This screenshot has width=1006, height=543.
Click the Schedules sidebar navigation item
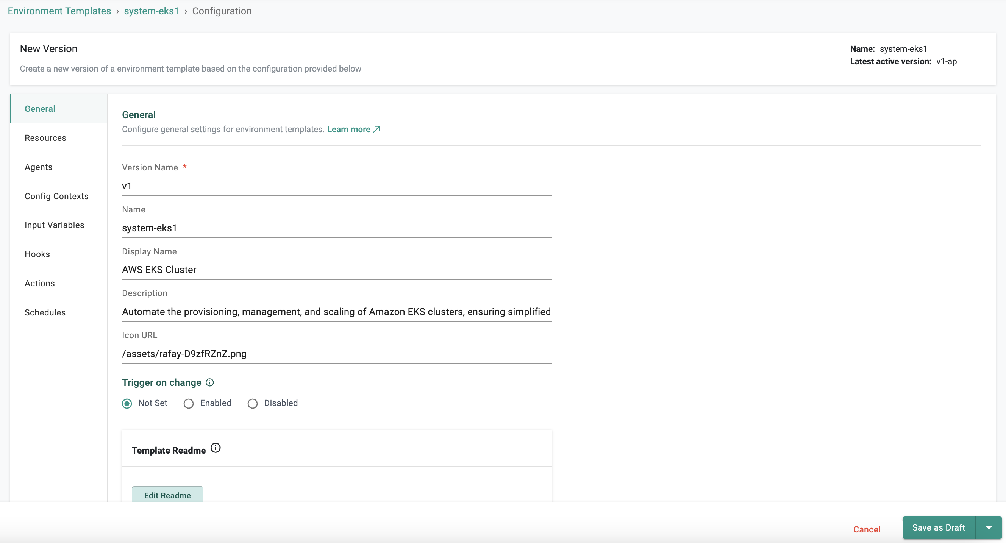point(45,312)
